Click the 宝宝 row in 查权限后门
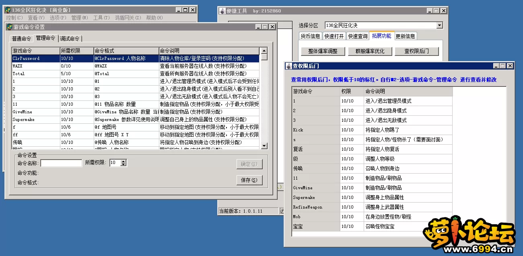 372,226
